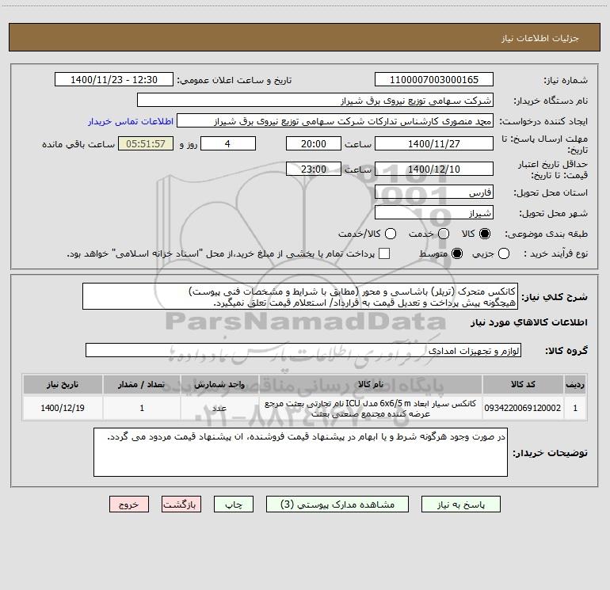Viewport: 610px width, 590px height.
Task: Click the deadline time field 20:00
Action: (314, 143)
